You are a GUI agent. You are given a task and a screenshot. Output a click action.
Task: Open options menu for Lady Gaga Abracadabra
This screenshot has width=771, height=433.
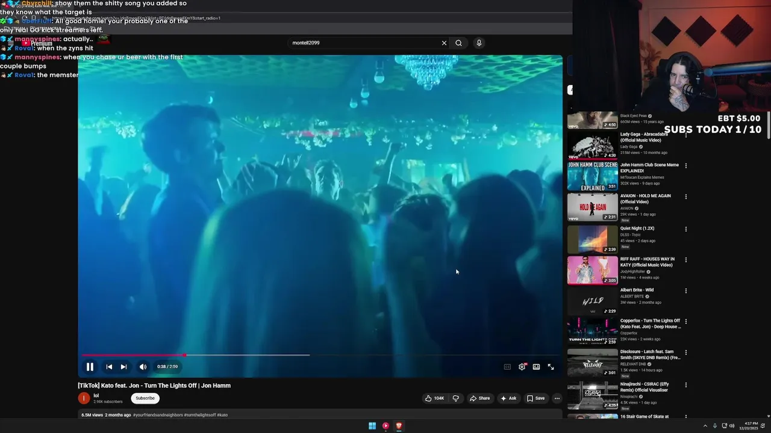(x=685, y=135)
